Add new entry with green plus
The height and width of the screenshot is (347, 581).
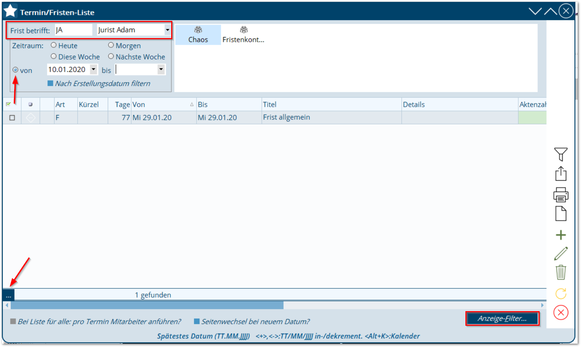(x=560, y=235)
